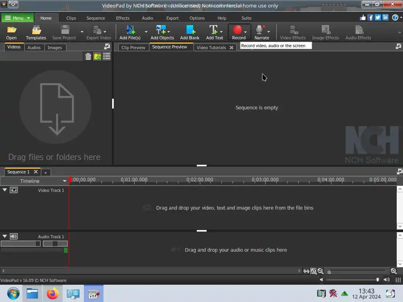Open the Effects ribbon tab
The height and width of the screenshot is (302, 403).
123,18
